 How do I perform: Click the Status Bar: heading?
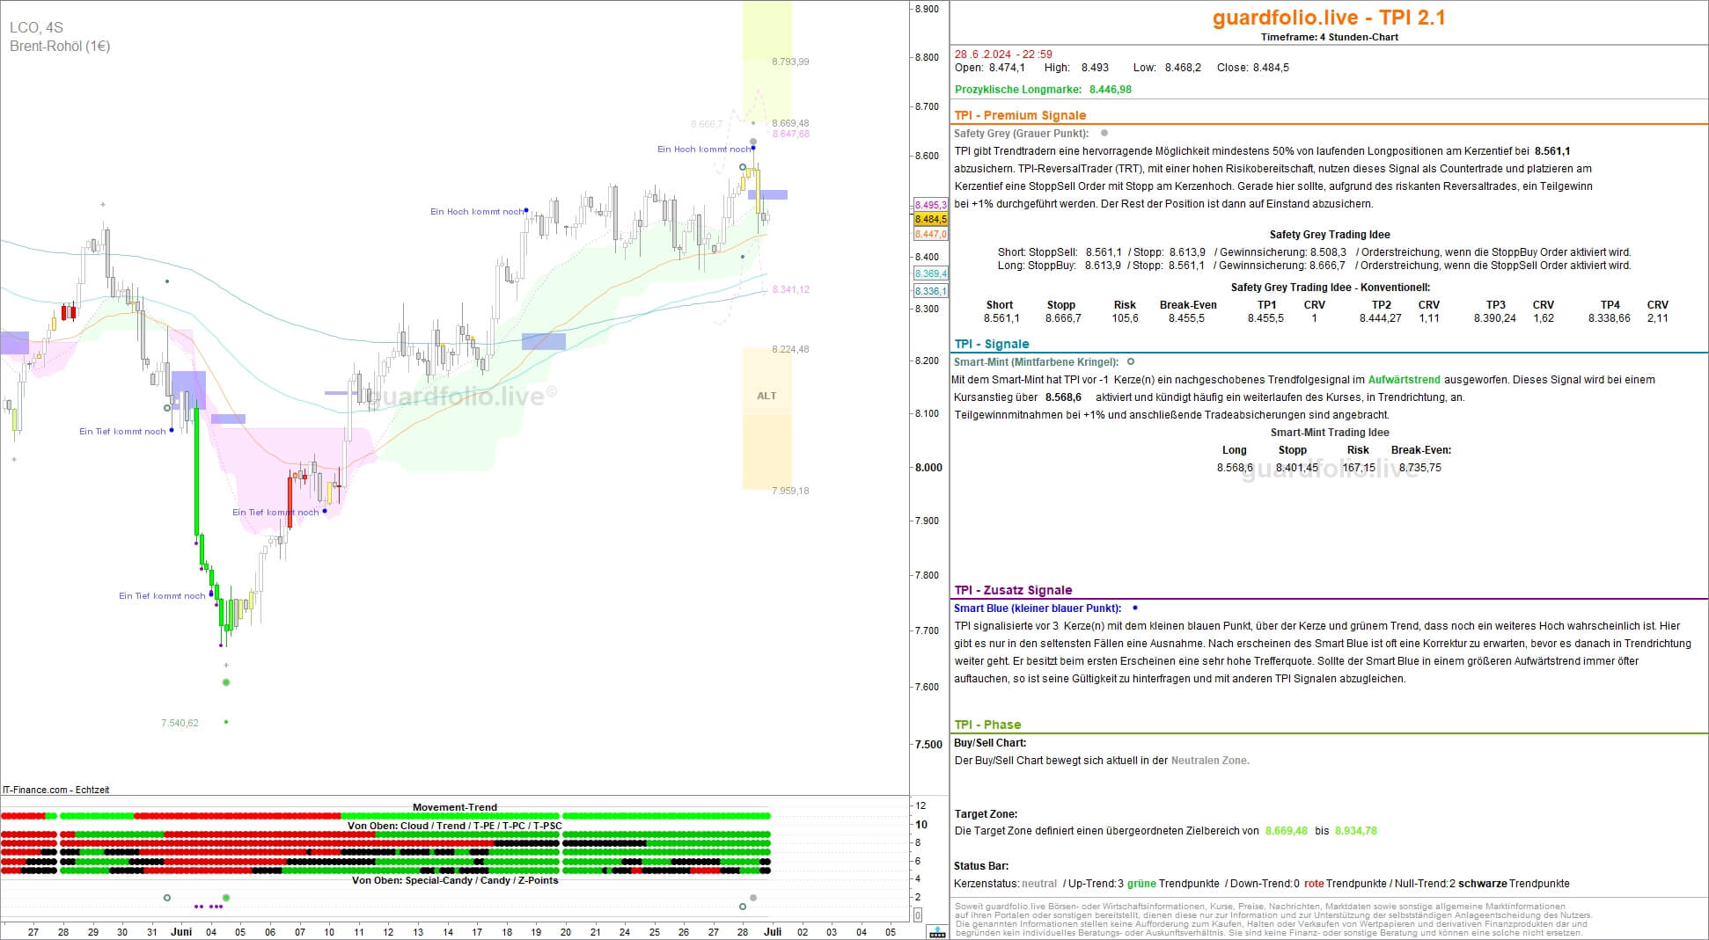[x=981, y=866]
